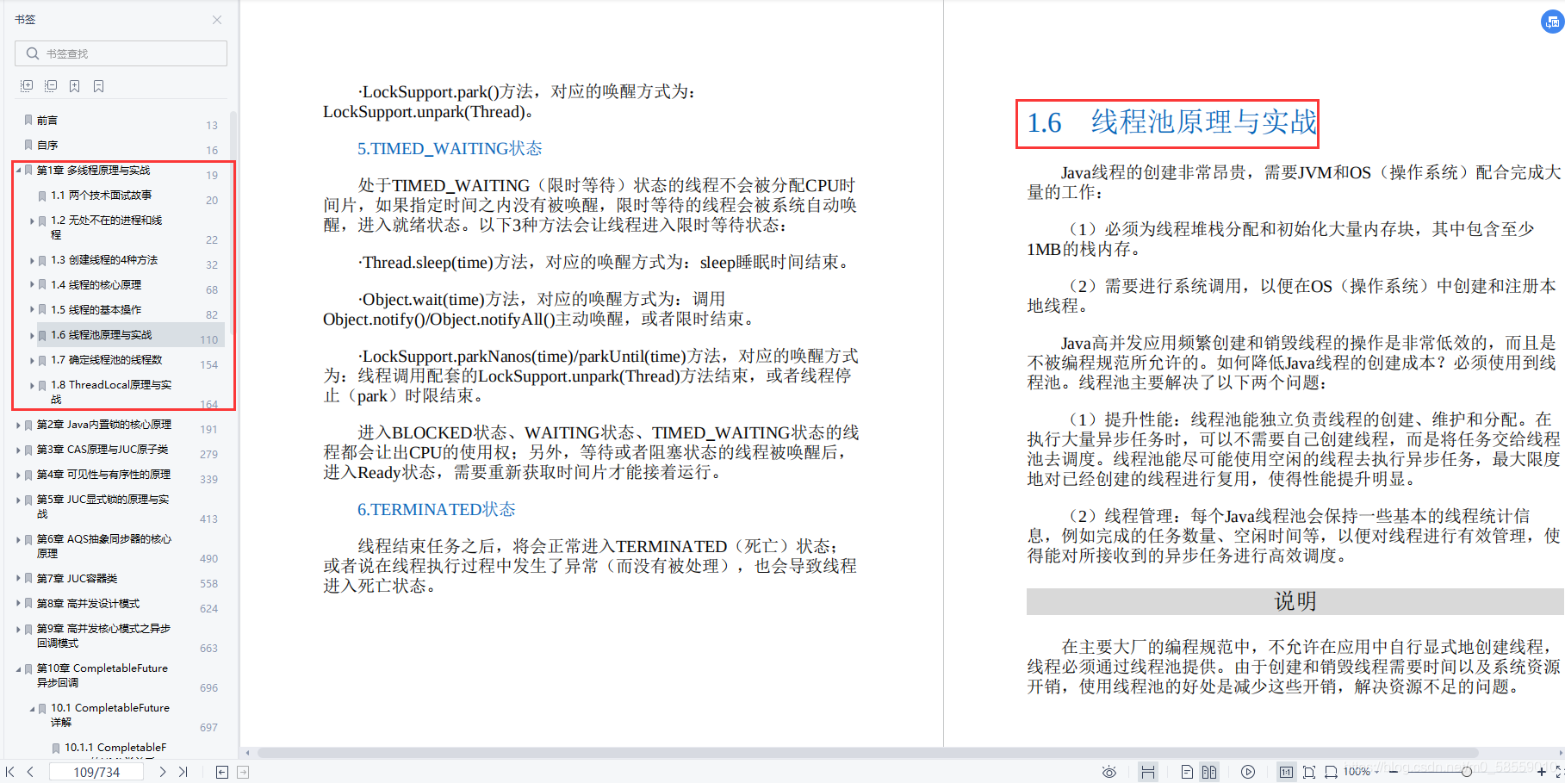Open the 1.1 两个技术面试故事 bookmark
Screen dimensions: 1565x783
101,196
